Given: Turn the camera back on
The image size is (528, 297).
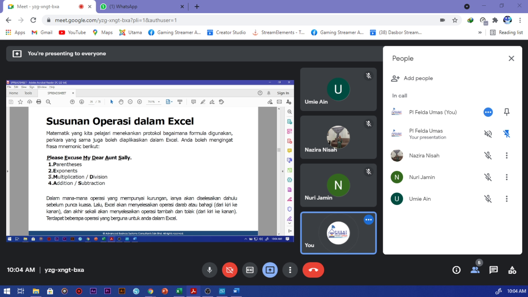Looking at the screenshot, I should [x=230, y=270].
